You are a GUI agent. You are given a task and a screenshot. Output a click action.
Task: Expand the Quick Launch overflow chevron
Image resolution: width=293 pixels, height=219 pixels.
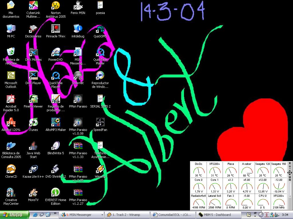(55, 213)
